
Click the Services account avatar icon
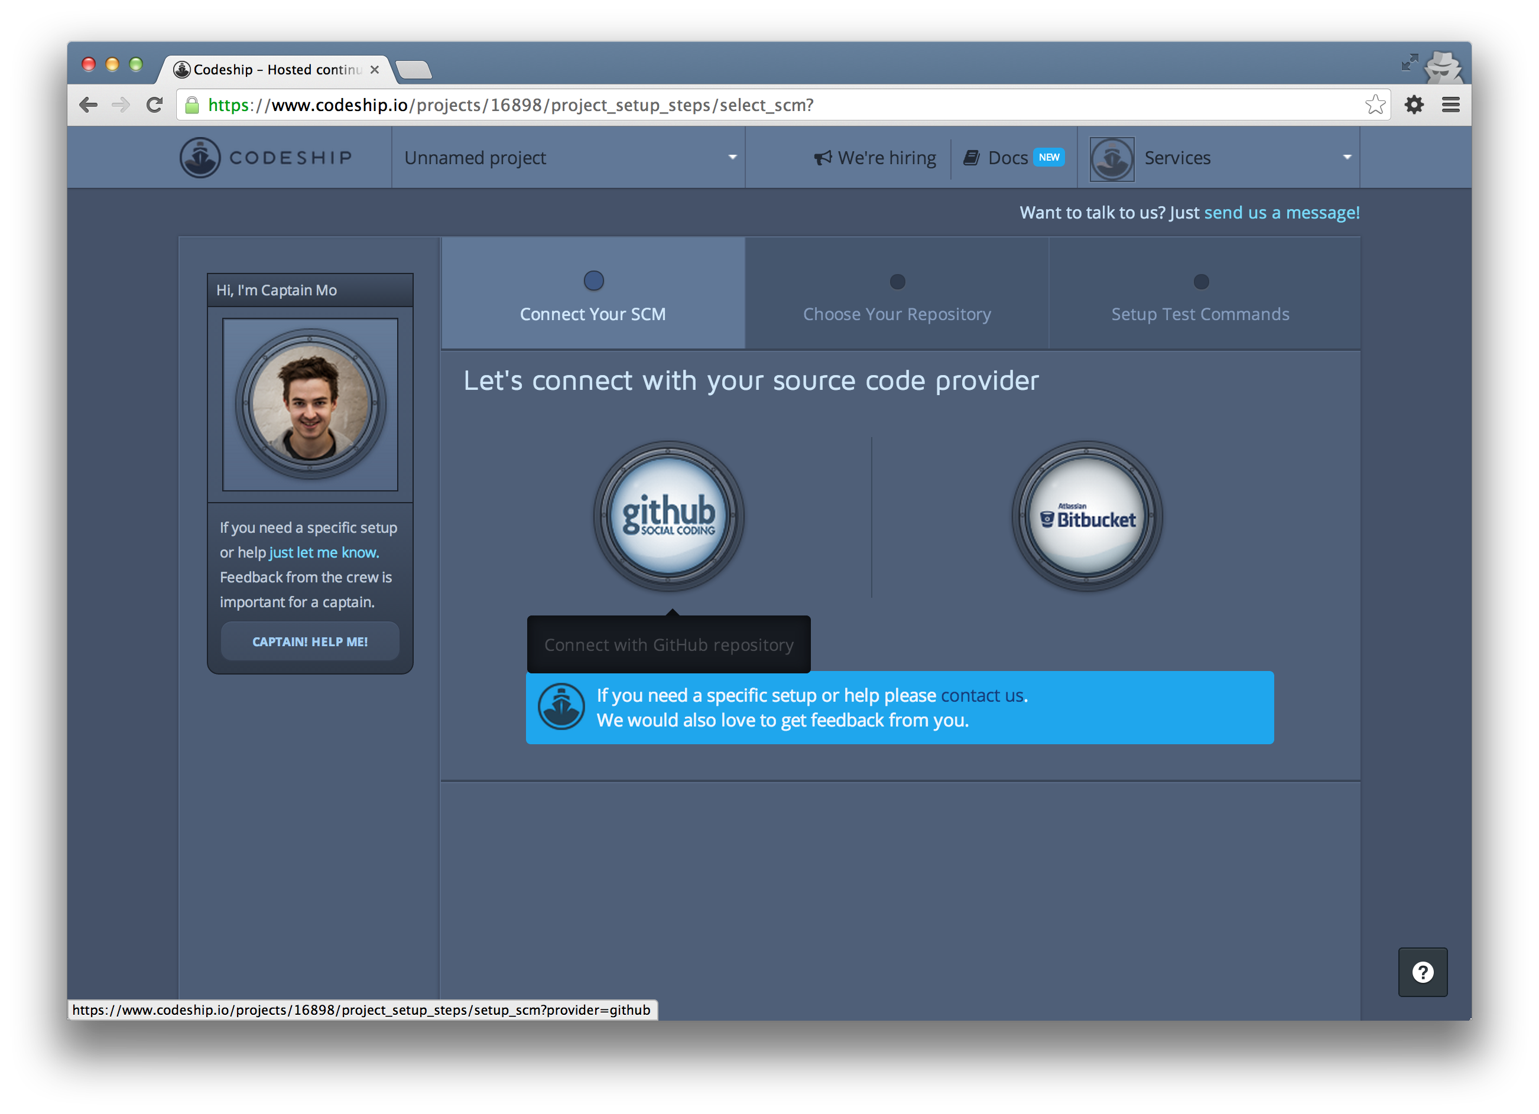[1112, 159]
